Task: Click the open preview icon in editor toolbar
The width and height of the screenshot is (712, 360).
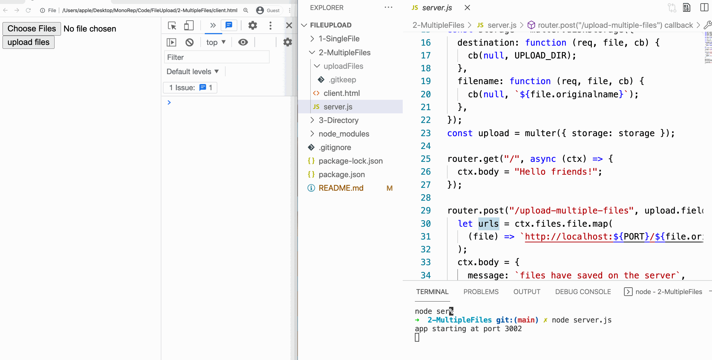Action: (687, 7)
